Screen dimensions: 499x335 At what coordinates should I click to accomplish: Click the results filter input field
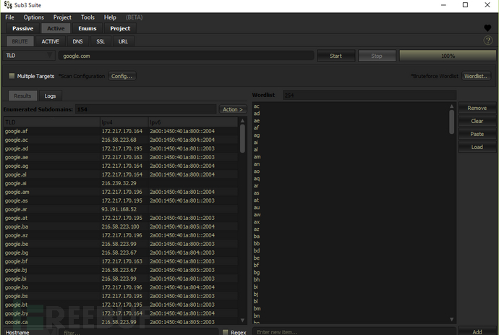pyautogui.click(x=139, y=332)
